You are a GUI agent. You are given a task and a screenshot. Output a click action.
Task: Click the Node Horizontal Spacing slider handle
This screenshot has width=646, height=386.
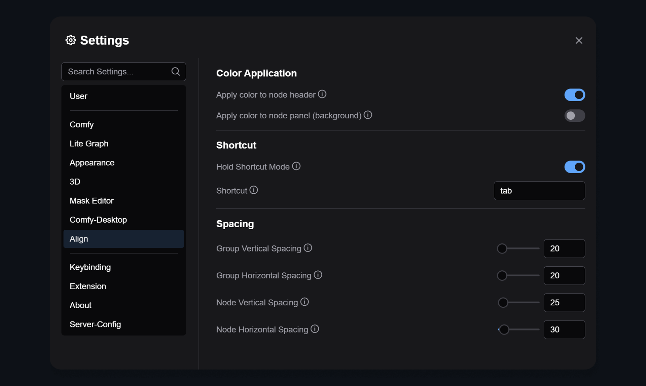504,330
